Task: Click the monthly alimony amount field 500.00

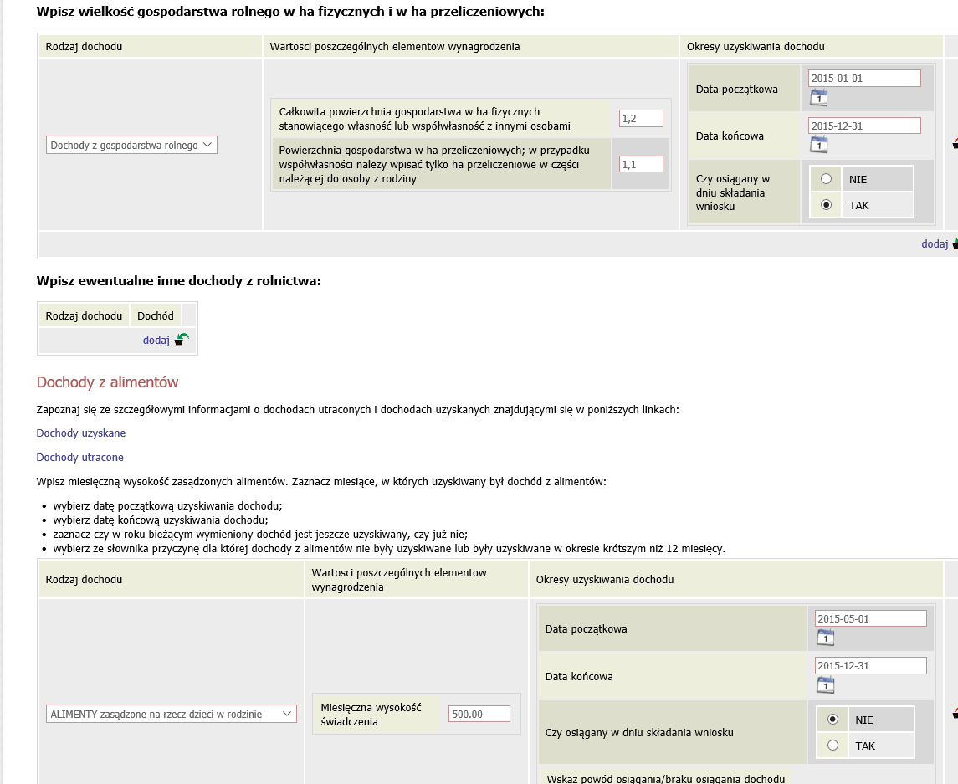Action: 479,714
